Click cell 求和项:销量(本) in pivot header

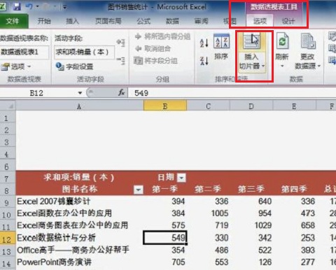[x=79, y=178]
